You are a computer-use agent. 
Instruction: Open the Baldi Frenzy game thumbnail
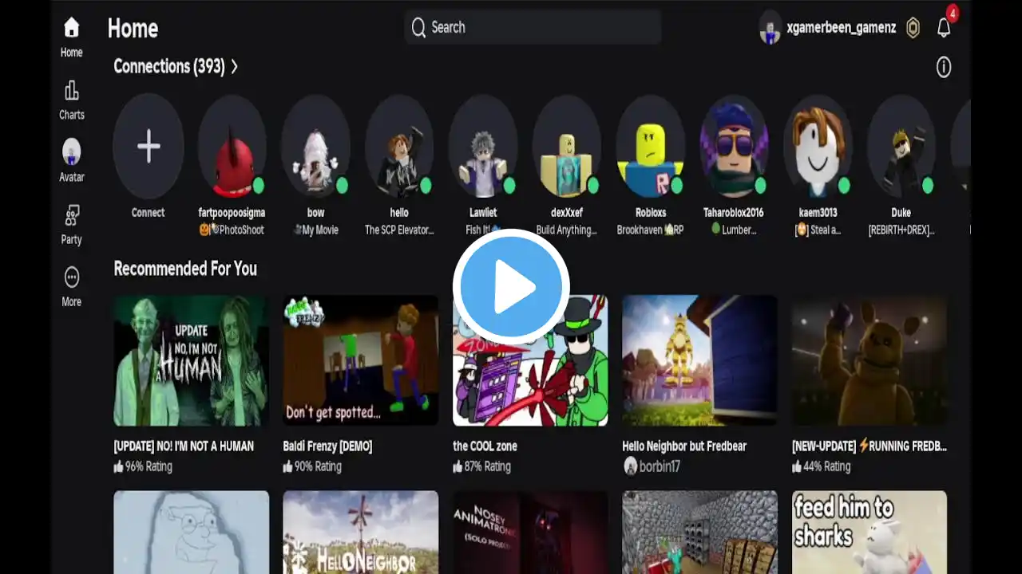361,360
